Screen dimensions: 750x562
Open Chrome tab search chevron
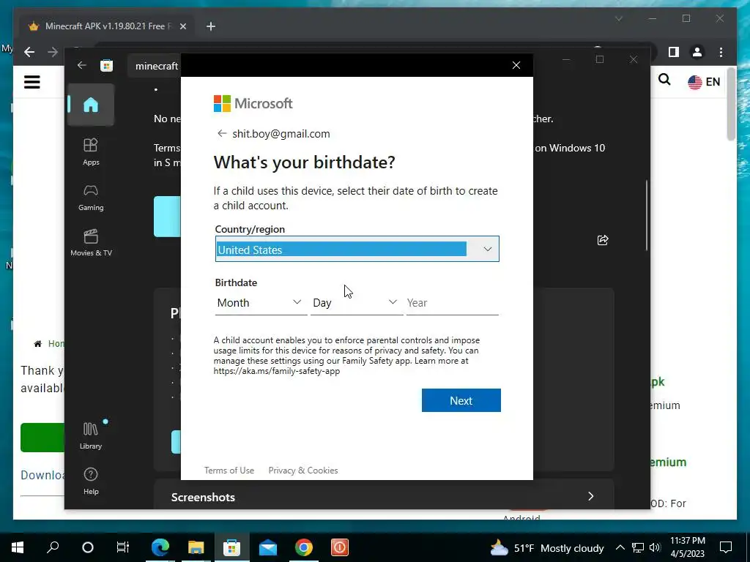coord(618,18)
